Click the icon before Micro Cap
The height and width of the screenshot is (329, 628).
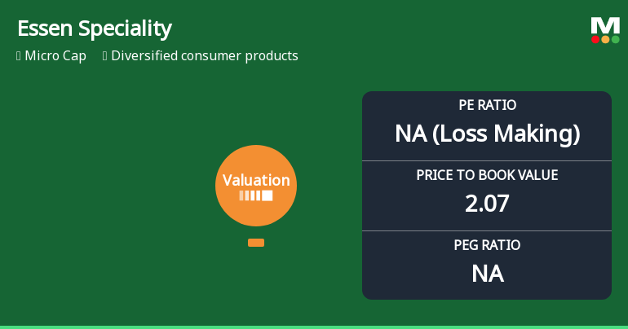point(19,56)
